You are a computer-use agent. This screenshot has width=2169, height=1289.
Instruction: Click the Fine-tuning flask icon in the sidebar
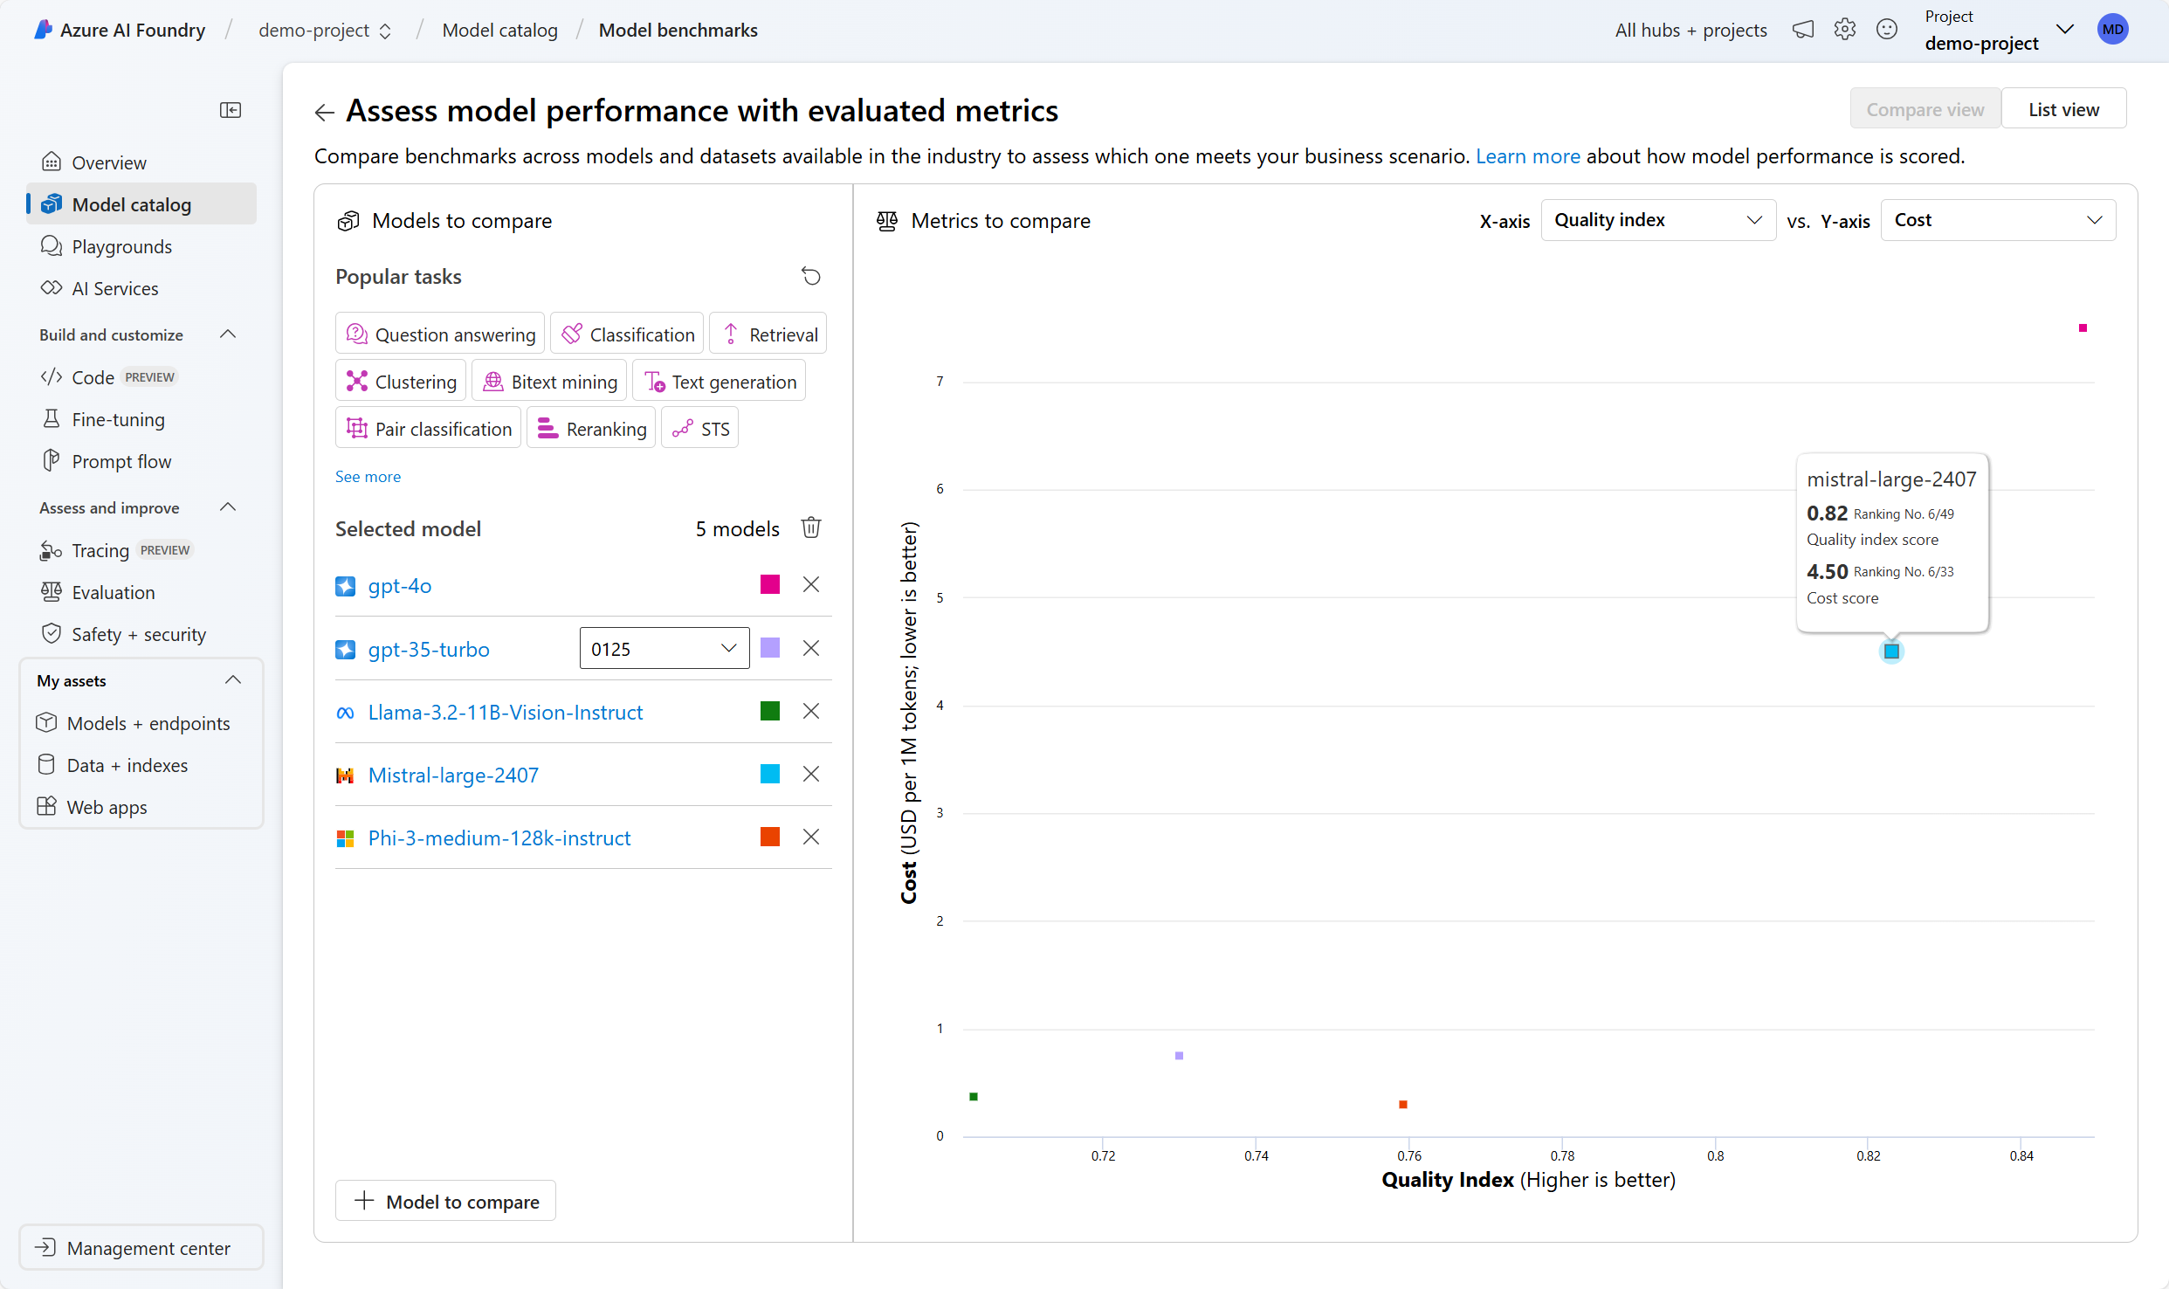52,419
